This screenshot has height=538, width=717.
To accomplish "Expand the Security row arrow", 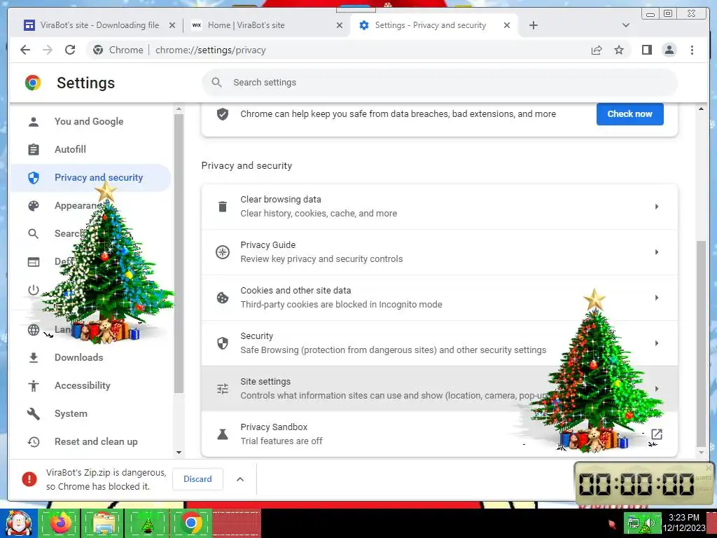I will pyautogui.click(x=657, y=343).
